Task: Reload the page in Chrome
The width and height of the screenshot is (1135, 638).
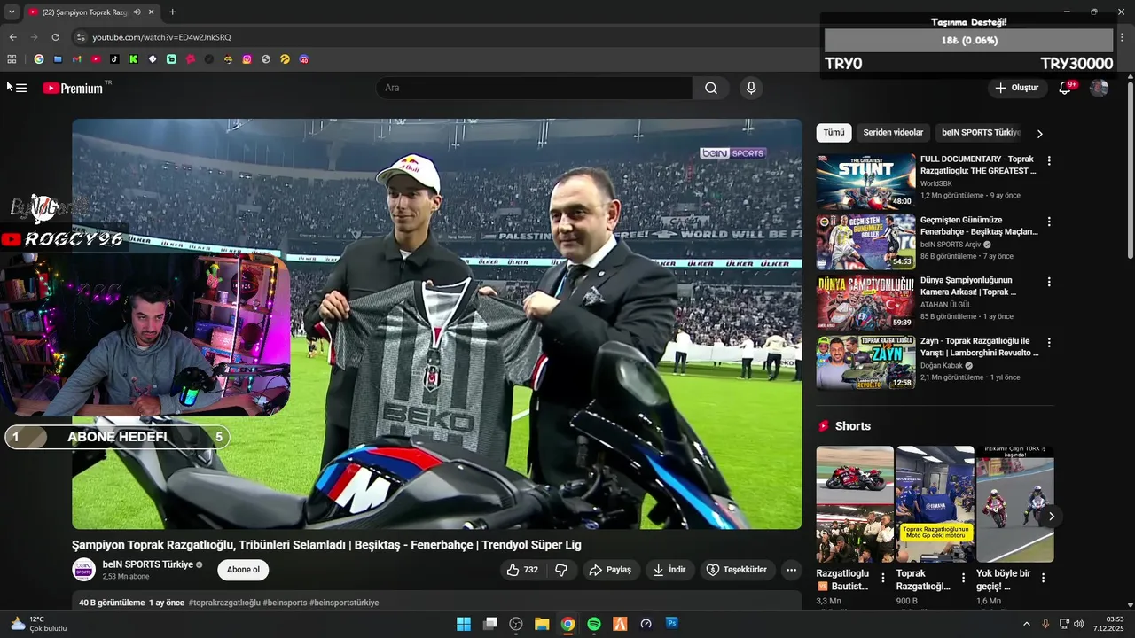Action: click(55, 37)
